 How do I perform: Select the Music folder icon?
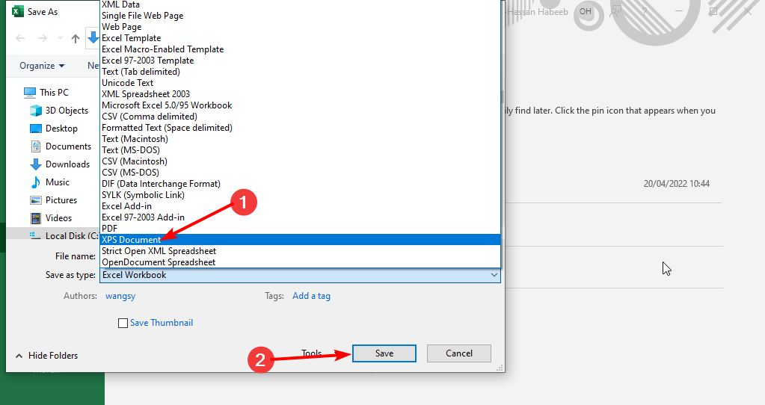pyautogui.click(x=36, y=182)
